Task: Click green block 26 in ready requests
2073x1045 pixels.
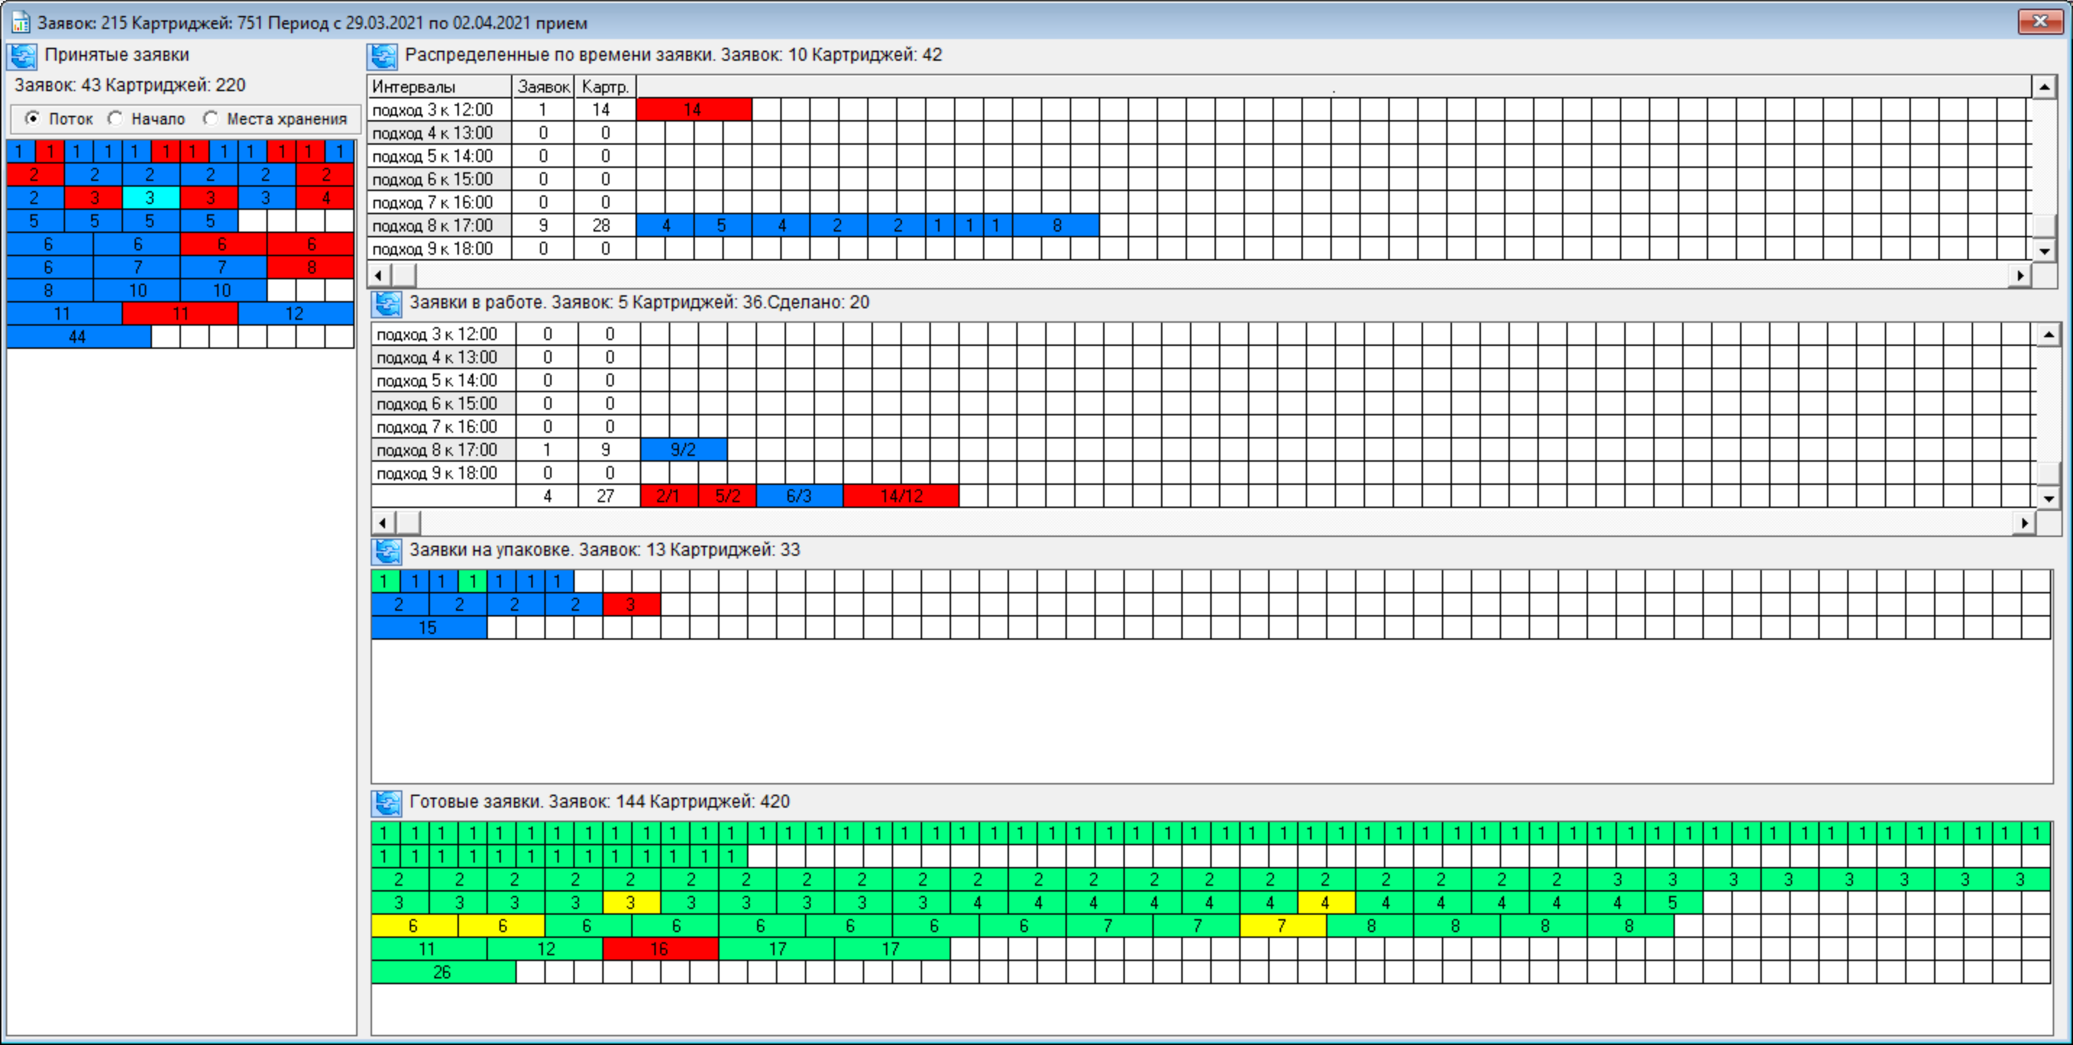Action: (x=442, y=973)
